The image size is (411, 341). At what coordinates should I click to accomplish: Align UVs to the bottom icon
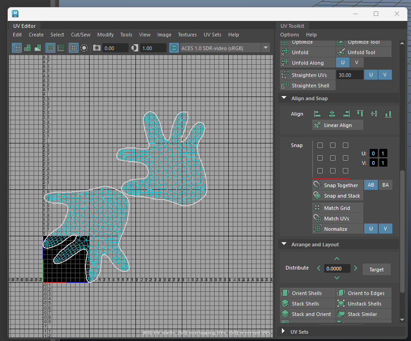click(x=388, y=114)
